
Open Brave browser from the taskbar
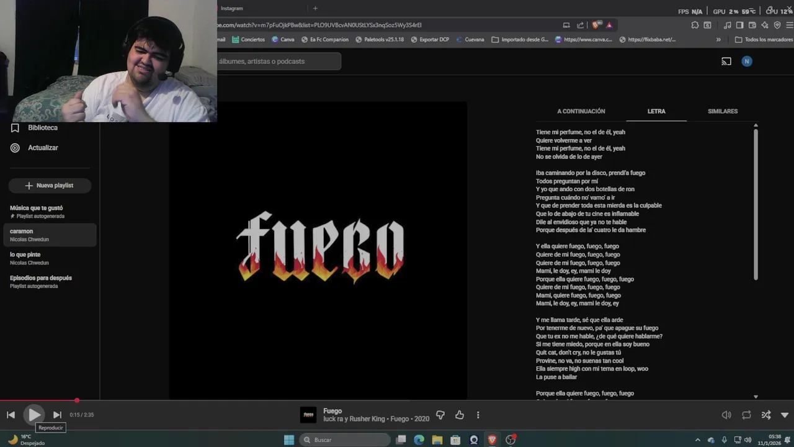click(492, 440)
